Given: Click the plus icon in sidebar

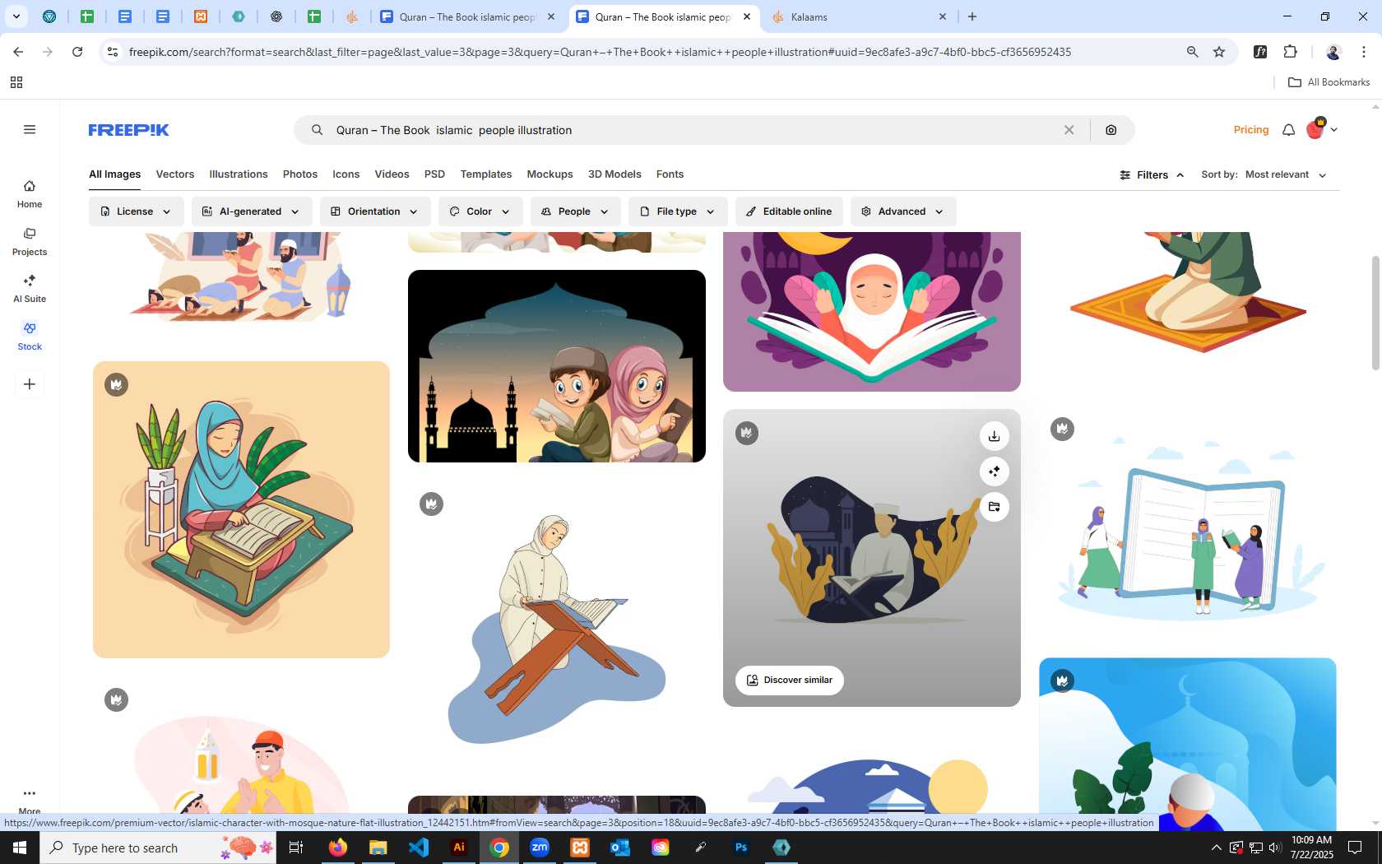Looking at the screenshot, I should tap(30, 384).
